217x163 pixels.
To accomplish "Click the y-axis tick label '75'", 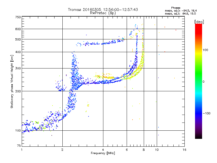I will pos(19,146).
